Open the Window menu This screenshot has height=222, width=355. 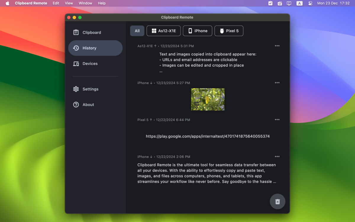pyautogui.click(x=85, y=3)
